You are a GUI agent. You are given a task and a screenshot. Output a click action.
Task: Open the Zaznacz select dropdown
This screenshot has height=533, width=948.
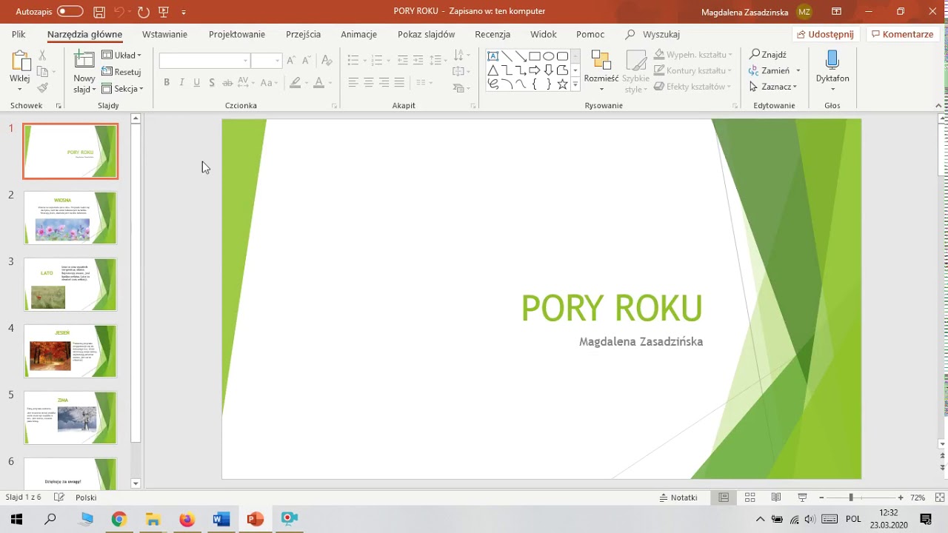(x=773, y=87)
